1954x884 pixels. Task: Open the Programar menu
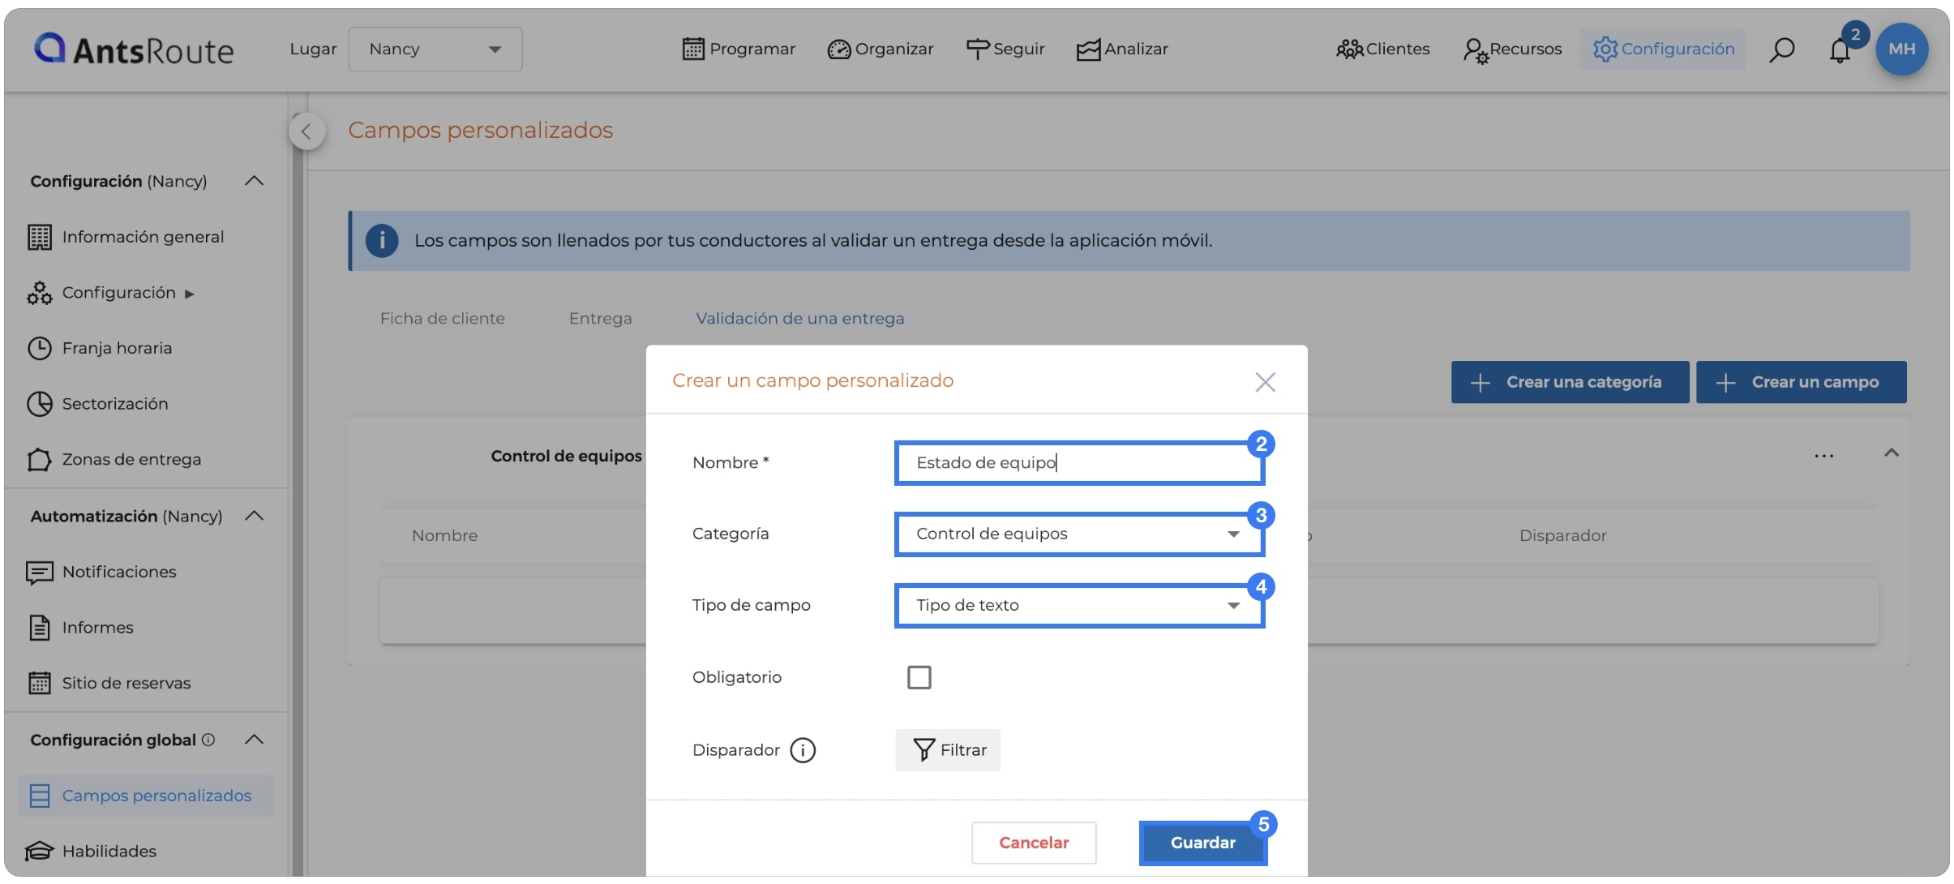[x=739, y=49]
